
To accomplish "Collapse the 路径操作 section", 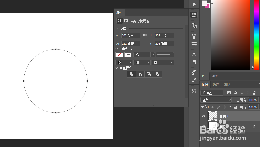I will click(116, 68).
